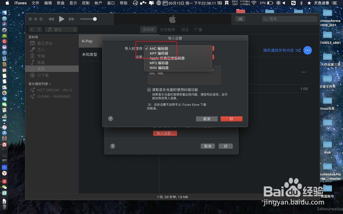Open the 歌曲 menu
This screenshot has width=343, height=214.
click(61, 3)
